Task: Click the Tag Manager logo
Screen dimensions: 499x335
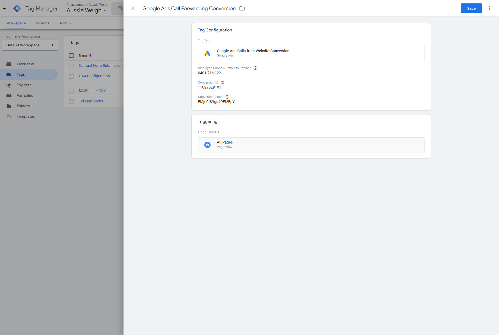Action: (17, 8)
